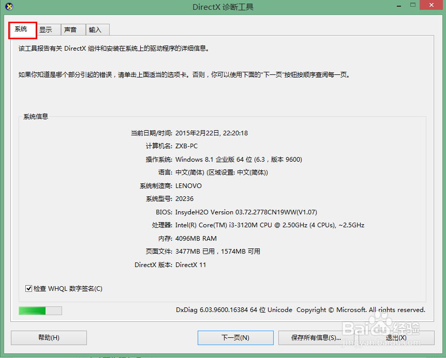Click the line starting 如果你知道是哪个部分

pyautogui.click(x=184, y=75)
